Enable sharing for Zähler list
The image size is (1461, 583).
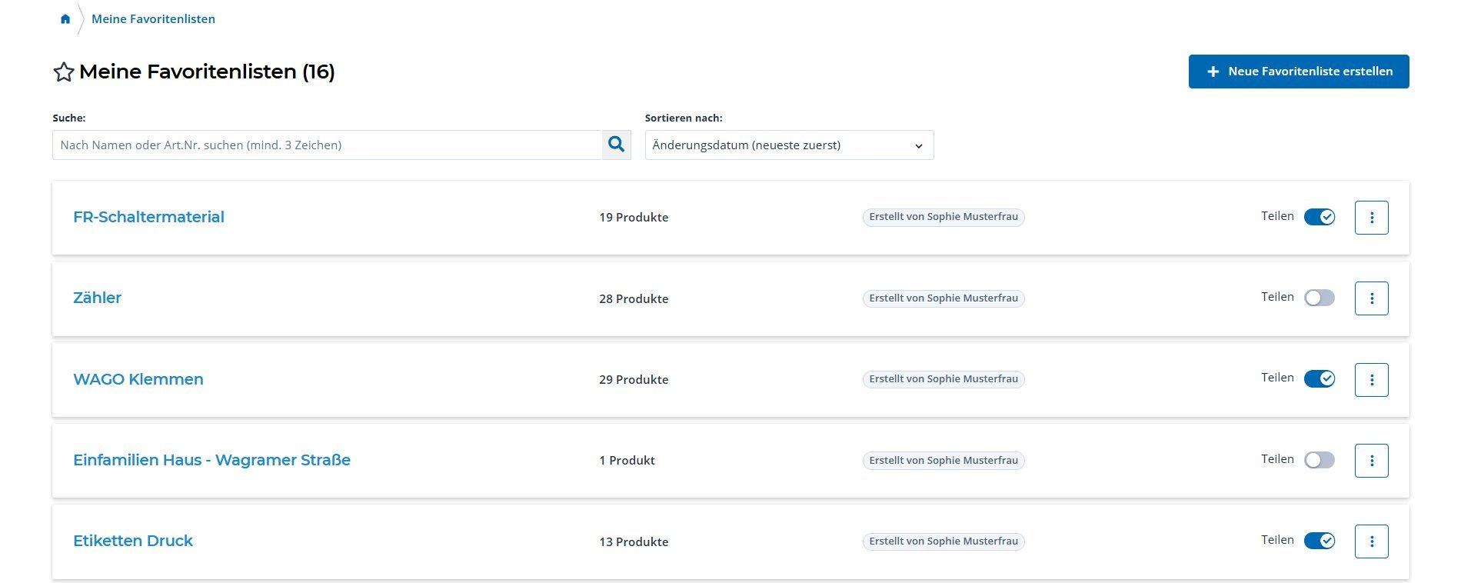click(1319, 298)
